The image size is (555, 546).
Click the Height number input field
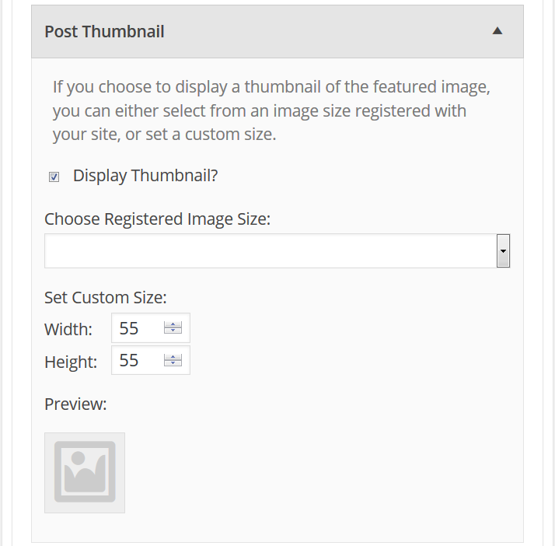pos(138,360)
